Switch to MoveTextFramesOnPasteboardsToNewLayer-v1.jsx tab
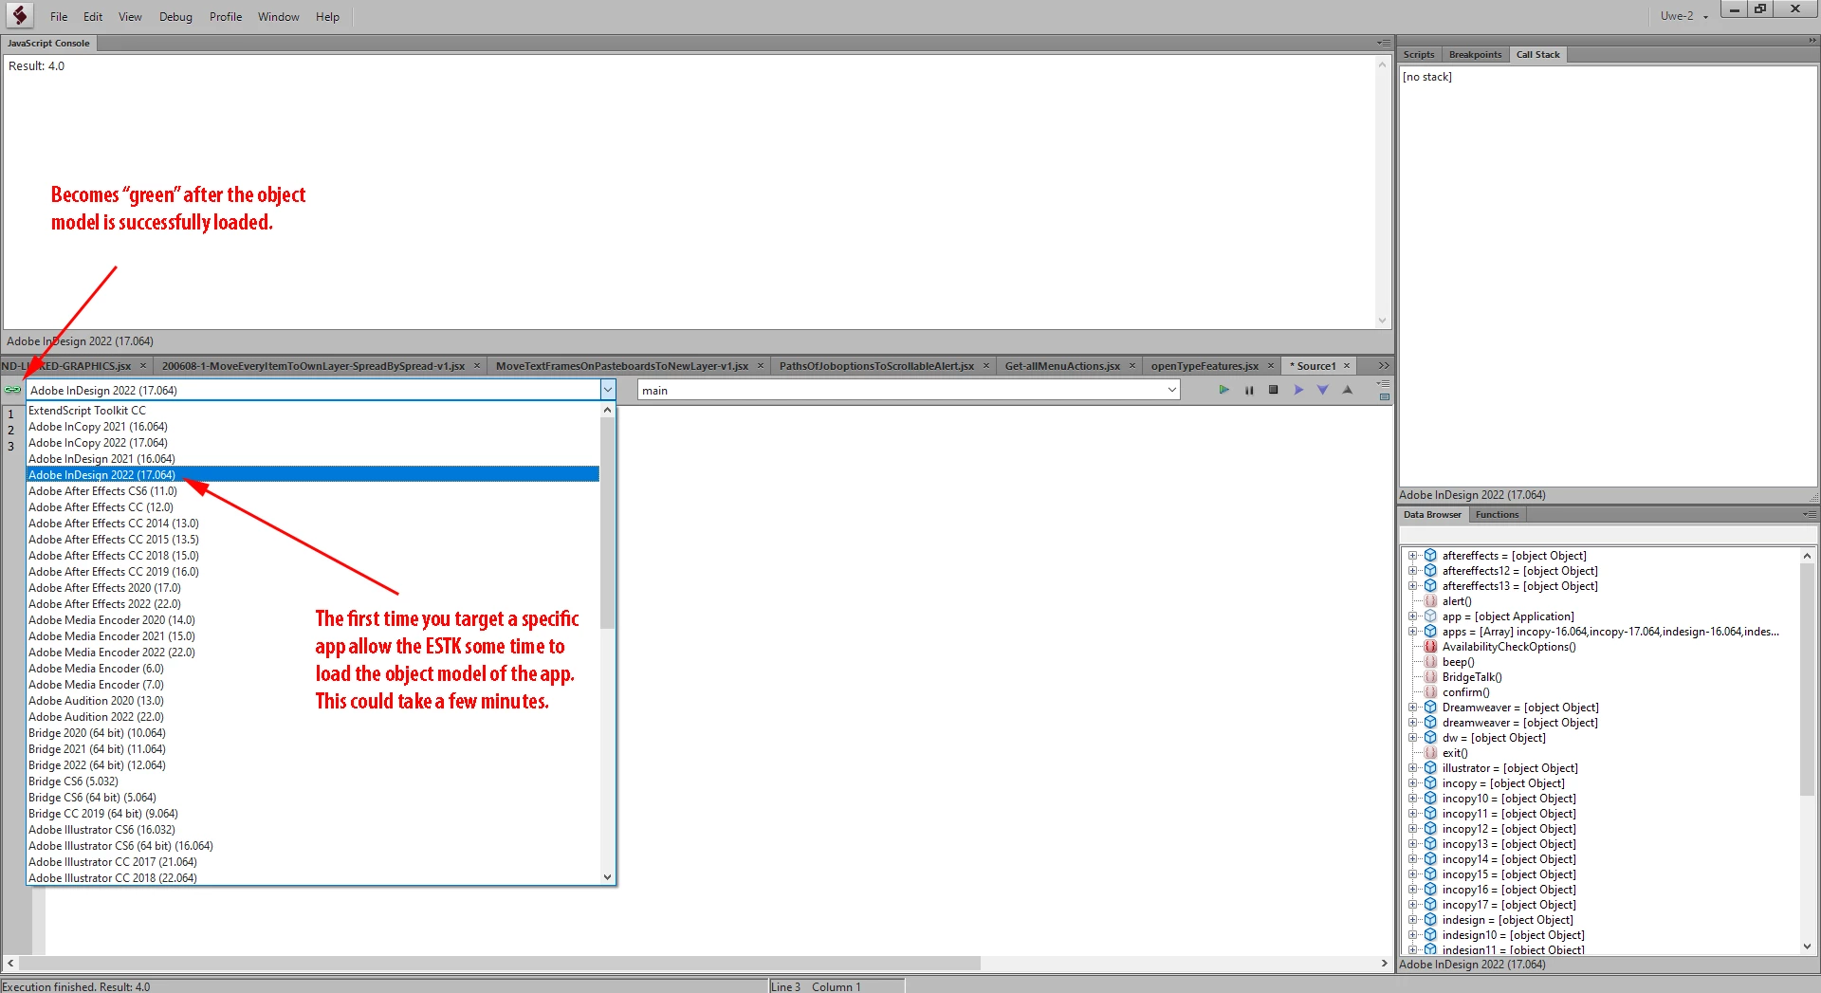1821x993 pixels. pos(622,366)
